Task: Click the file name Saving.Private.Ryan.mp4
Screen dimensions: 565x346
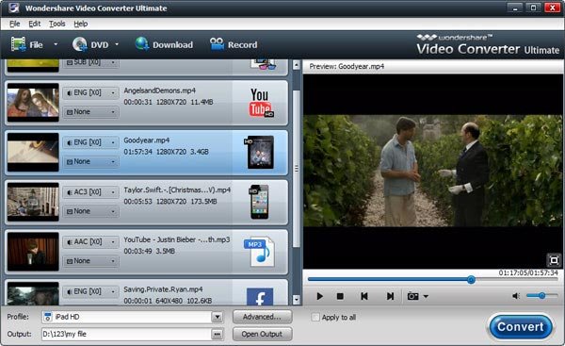Action: (x=163, y=289)
